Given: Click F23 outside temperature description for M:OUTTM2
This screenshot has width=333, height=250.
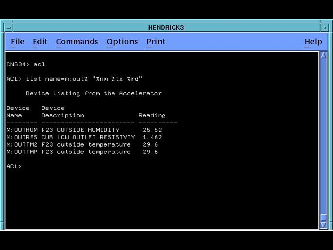Looking at the screenshot, I should pos(86,144).
